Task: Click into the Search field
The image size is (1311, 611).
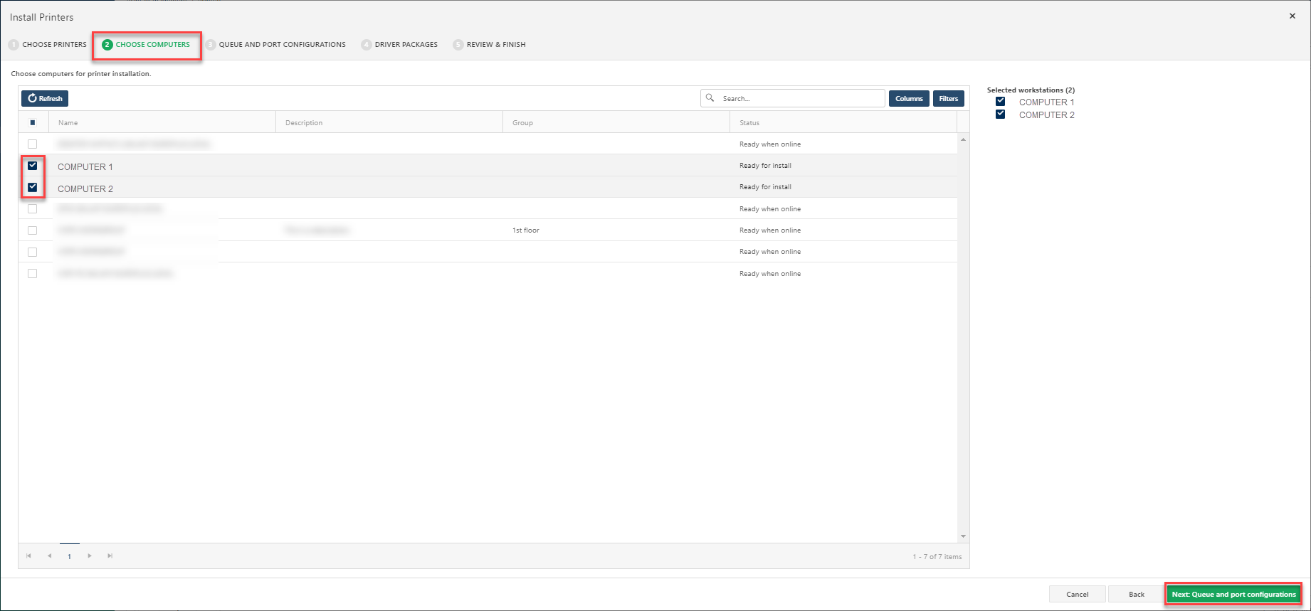Action: 801,99
